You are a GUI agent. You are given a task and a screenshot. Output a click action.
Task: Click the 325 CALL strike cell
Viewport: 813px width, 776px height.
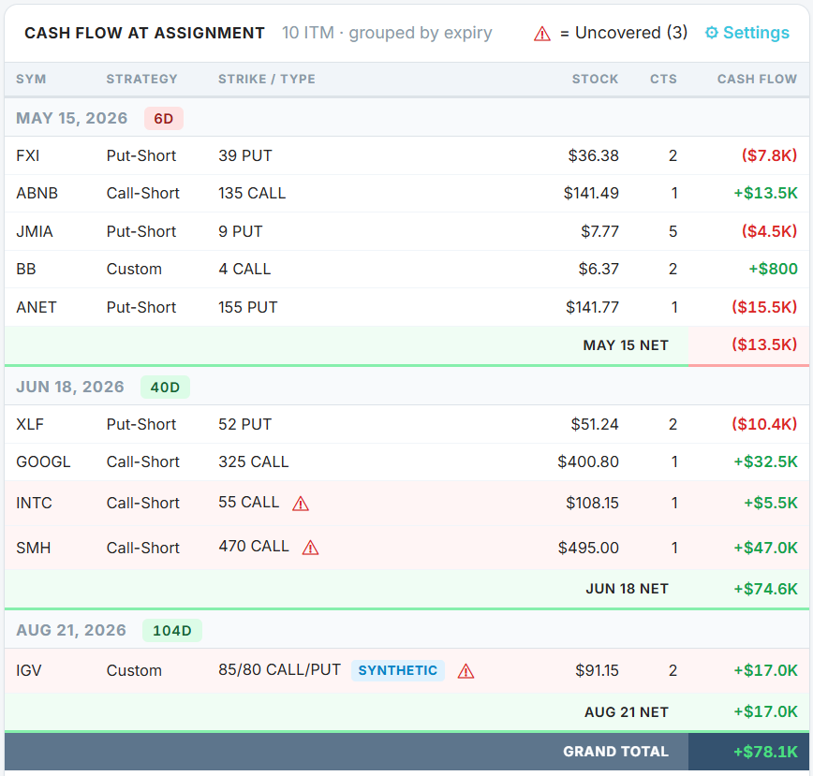point(253,461)
